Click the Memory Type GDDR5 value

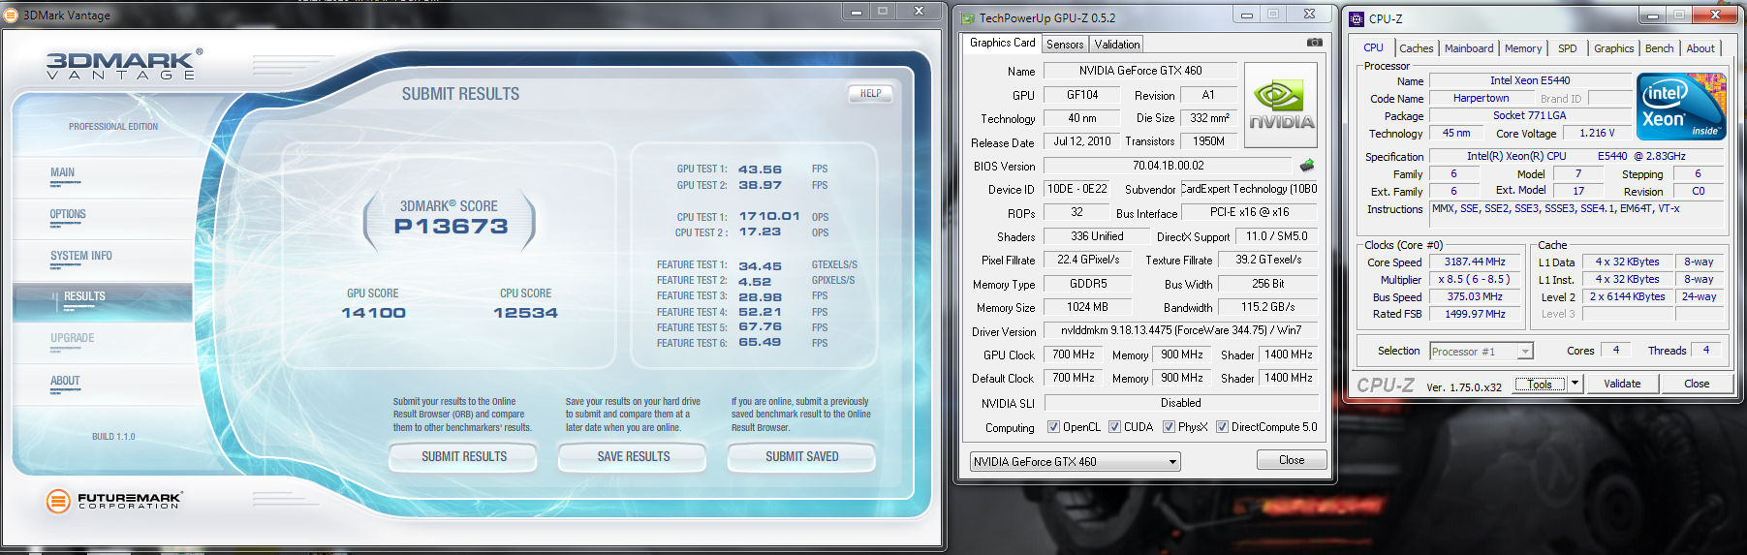(1088, 284)
